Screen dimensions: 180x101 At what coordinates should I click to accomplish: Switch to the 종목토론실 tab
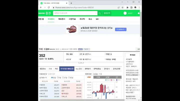(97, 69)
